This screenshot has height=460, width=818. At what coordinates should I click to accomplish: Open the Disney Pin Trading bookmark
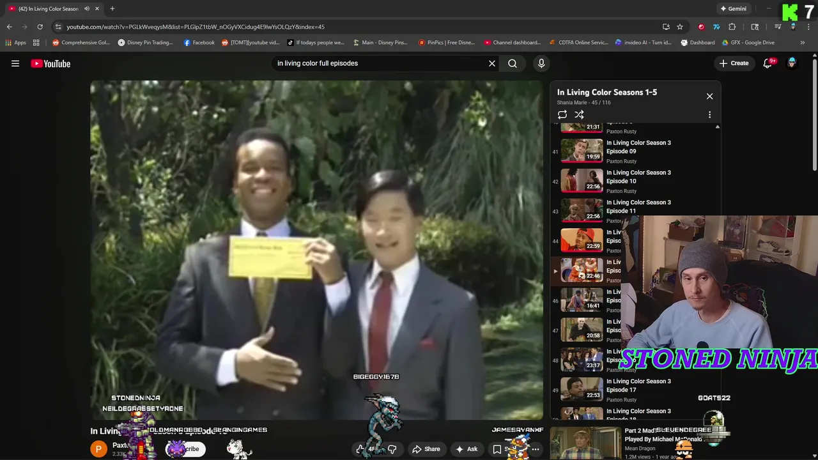[x=145, y=43]
